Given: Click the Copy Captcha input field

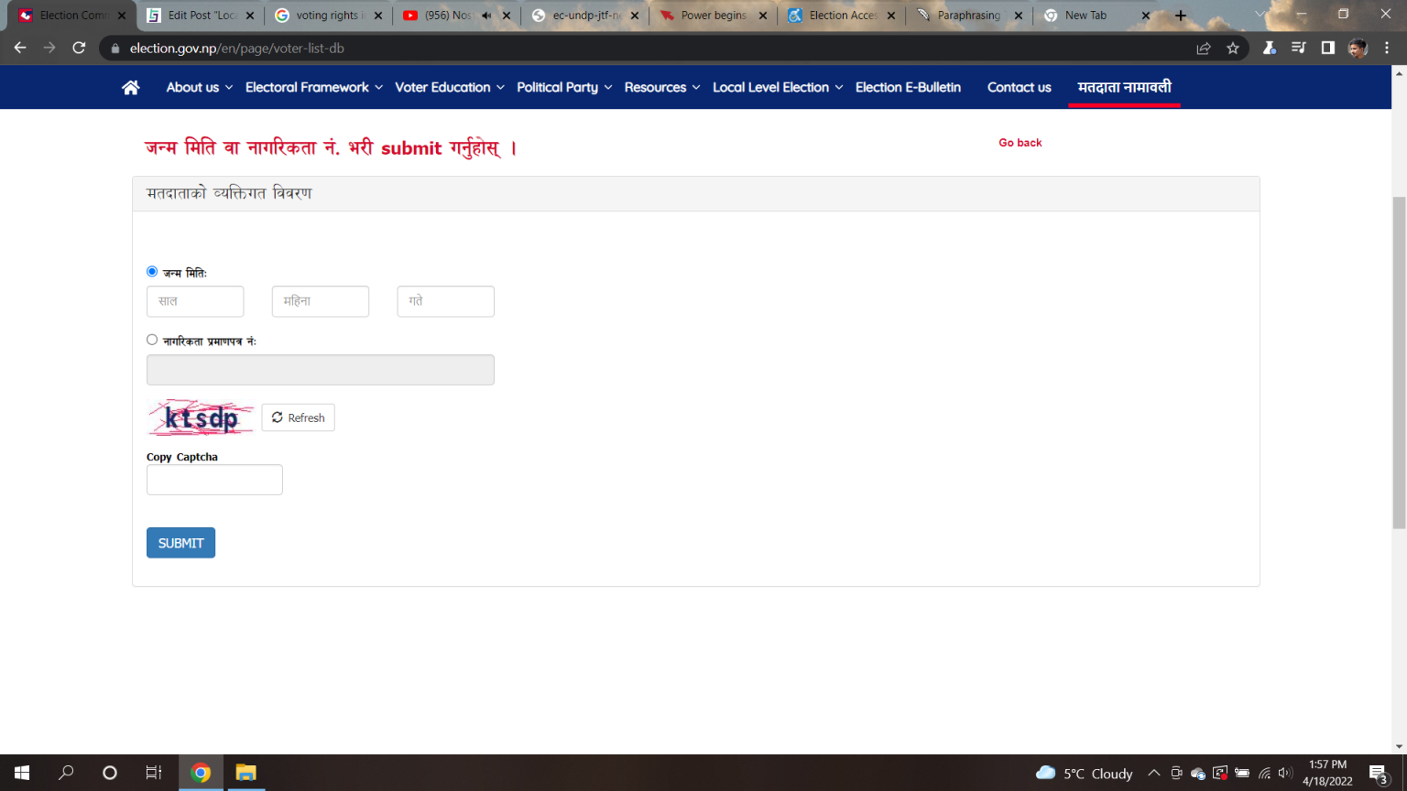Looking at the screenshot, I should 214,479.
